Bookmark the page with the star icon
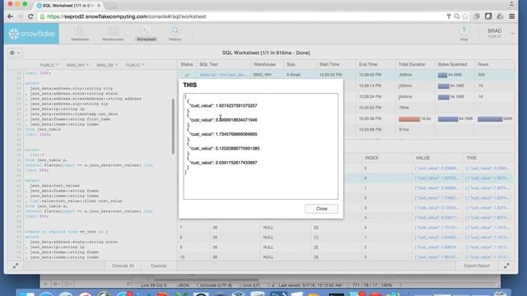 [x=465, y=16]
